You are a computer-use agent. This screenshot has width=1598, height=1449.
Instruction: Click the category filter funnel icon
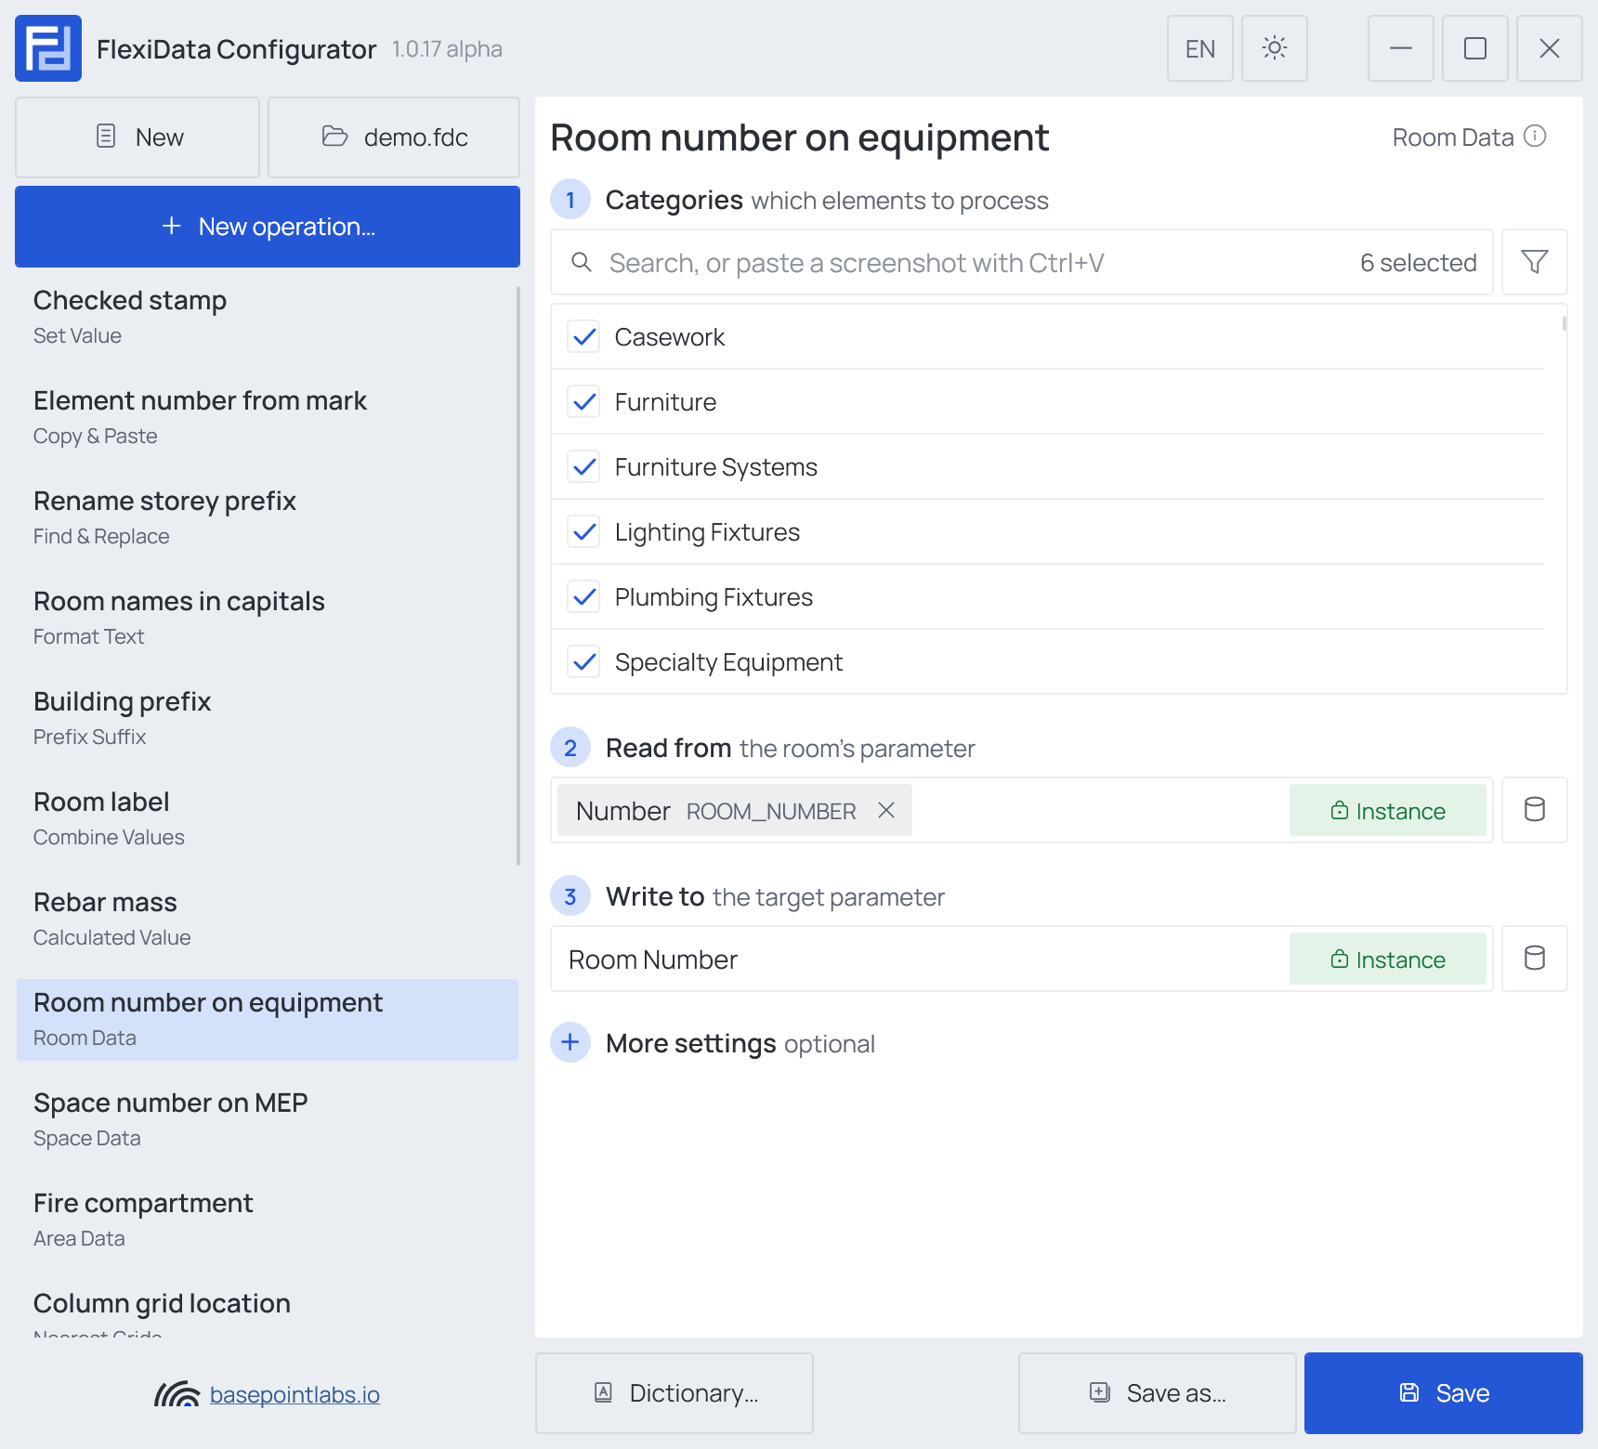pos(1535,262)
